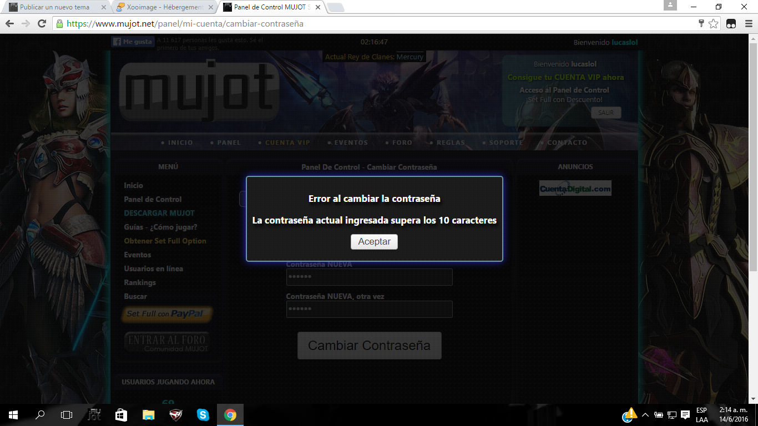
Task: Bookmark this page with the star icon
Action: click(x=714, y=24)
